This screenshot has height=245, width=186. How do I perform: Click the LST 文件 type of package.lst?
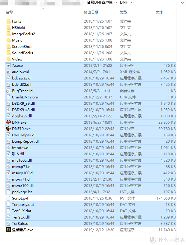(x=127, y=192)
